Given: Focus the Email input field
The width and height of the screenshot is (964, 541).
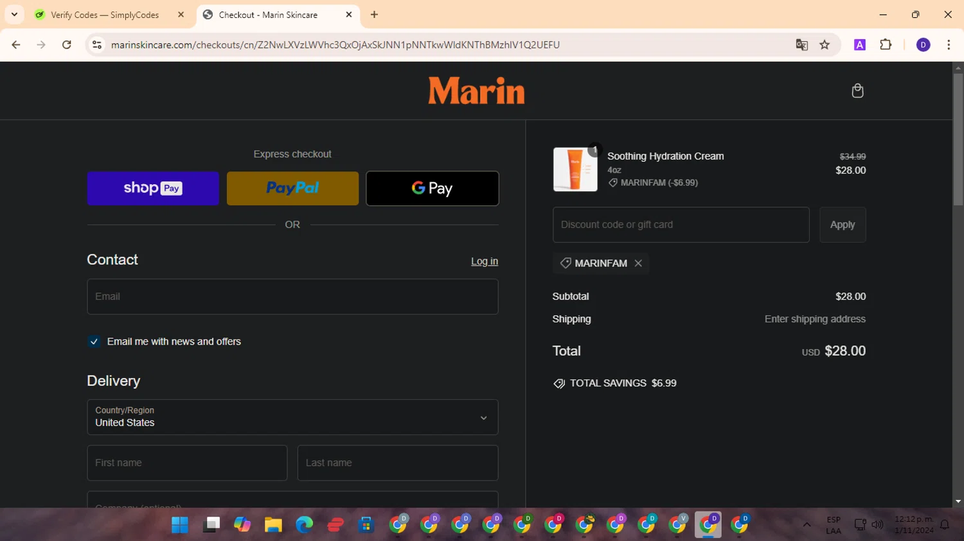Looking at the screenshot, I should (x=292, y=296).
